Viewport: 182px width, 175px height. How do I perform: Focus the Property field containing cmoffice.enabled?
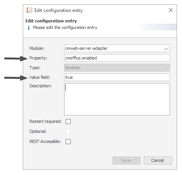[117, 58]
